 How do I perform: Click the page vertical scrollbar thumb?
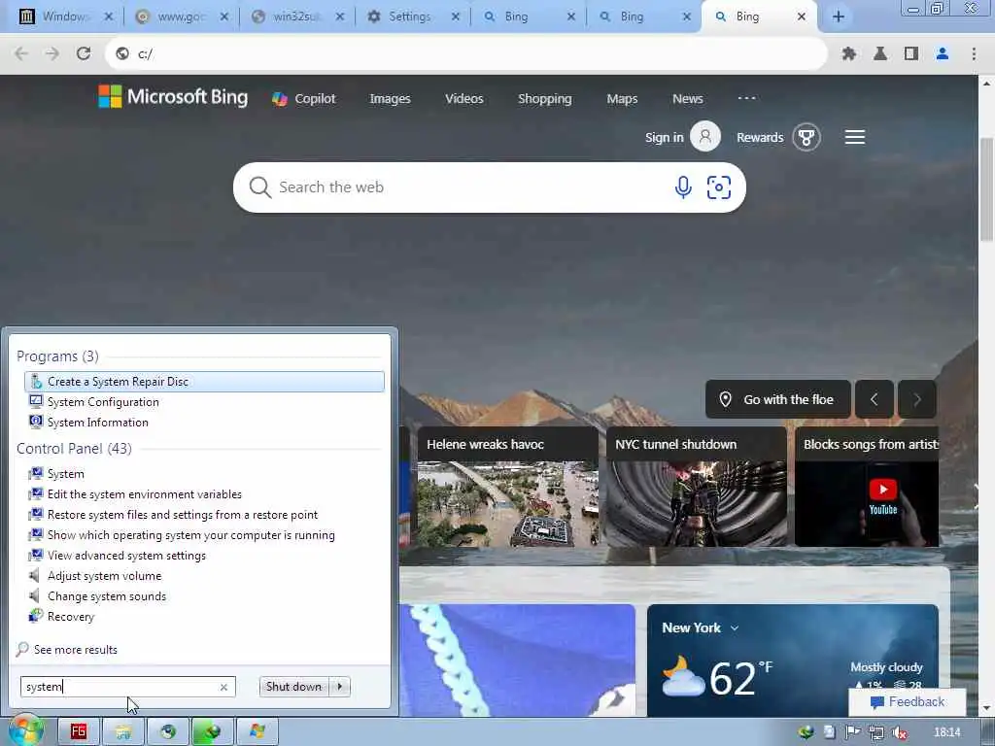click(x=987, y=189)
